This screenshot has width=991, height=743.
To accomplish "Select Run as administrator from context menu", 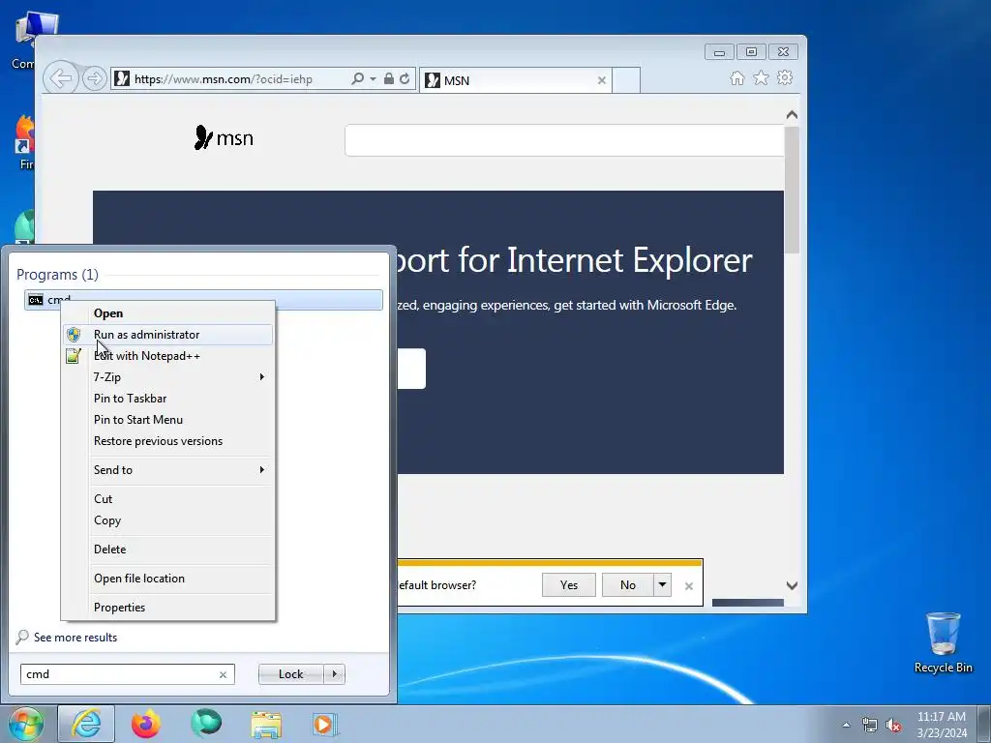I will [167, 335].
